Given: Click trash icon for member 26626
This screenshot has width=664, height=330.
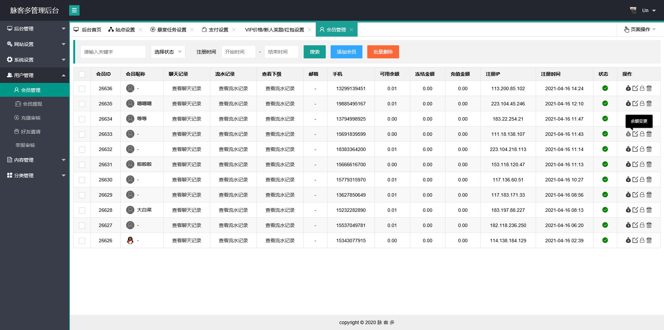Looking at the screenshot, I should [x=649, y=241].
